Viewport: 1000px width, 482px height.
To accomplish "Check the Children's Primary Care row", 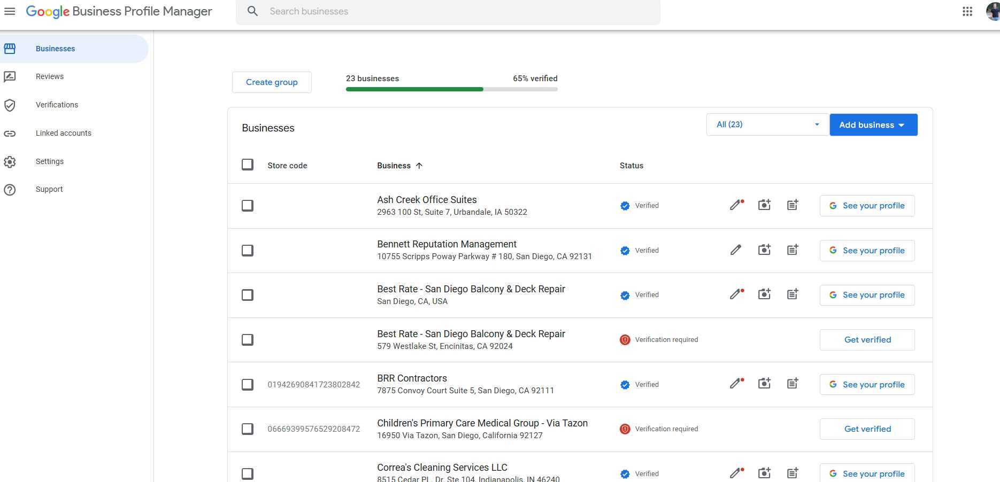I will (248, 429).
